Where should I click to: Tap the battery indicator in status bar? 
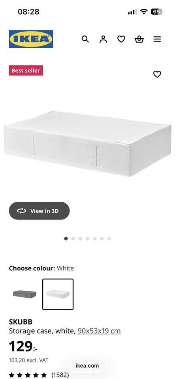pyautogui.click(x=156, y=11)
